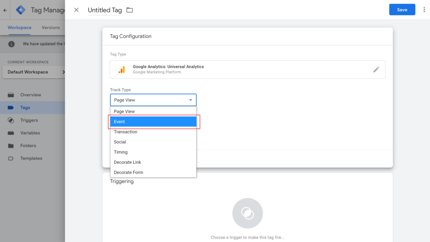The image size is (430, 242).
Task: Click the Google Marketing Platform subtitle
Action: [x=157, y=72]
